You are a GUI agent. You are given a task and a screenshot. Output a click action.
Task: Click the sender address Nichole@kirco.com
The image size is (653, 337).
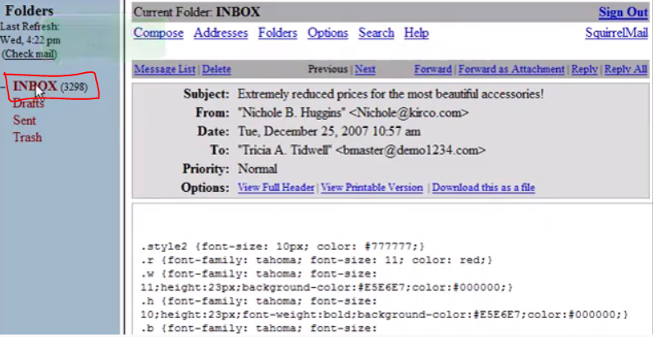pyautogui.click(x=409, y=113)
